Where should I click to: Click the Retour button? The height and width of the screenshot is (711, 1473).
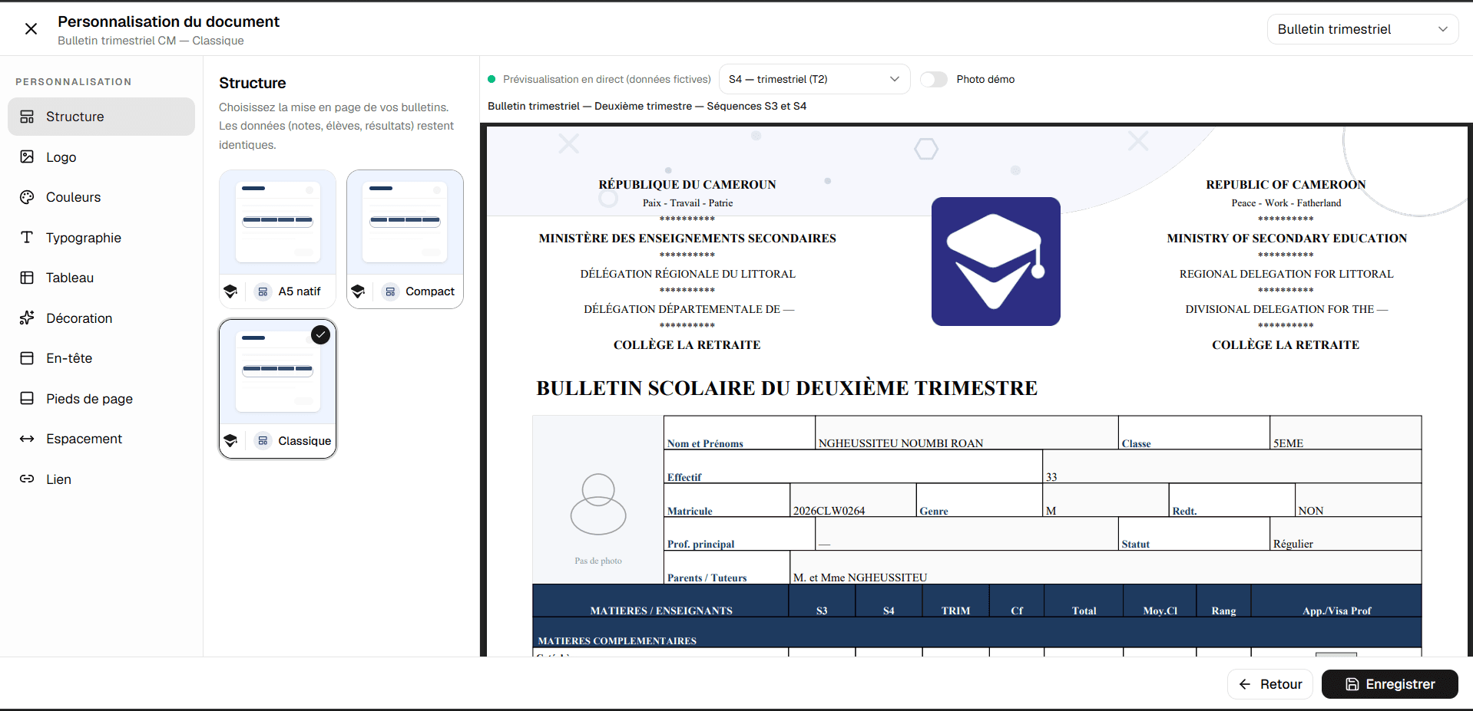point(1270,684)
